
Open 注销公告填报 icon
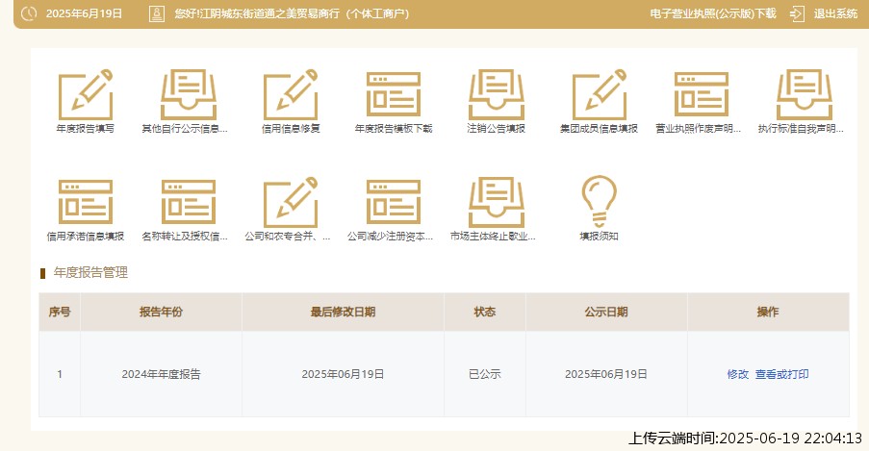tap(496, 95)
